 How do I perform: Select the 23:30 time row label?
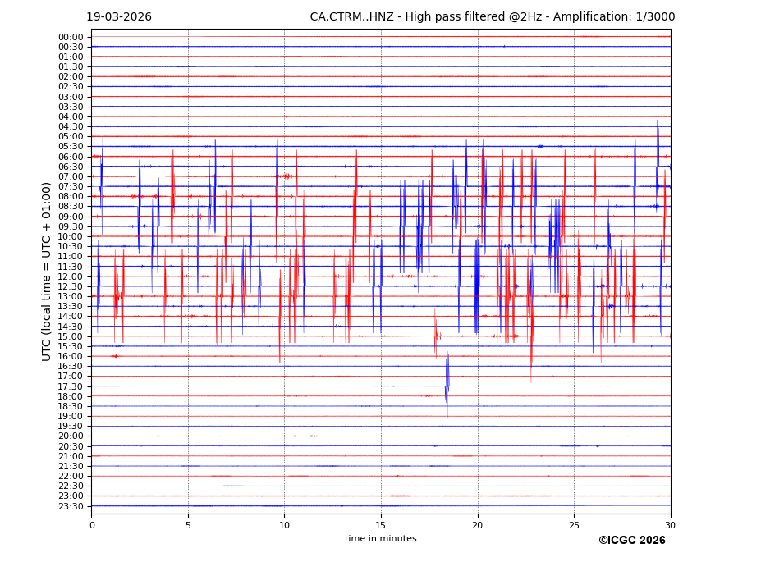point(70,506)
